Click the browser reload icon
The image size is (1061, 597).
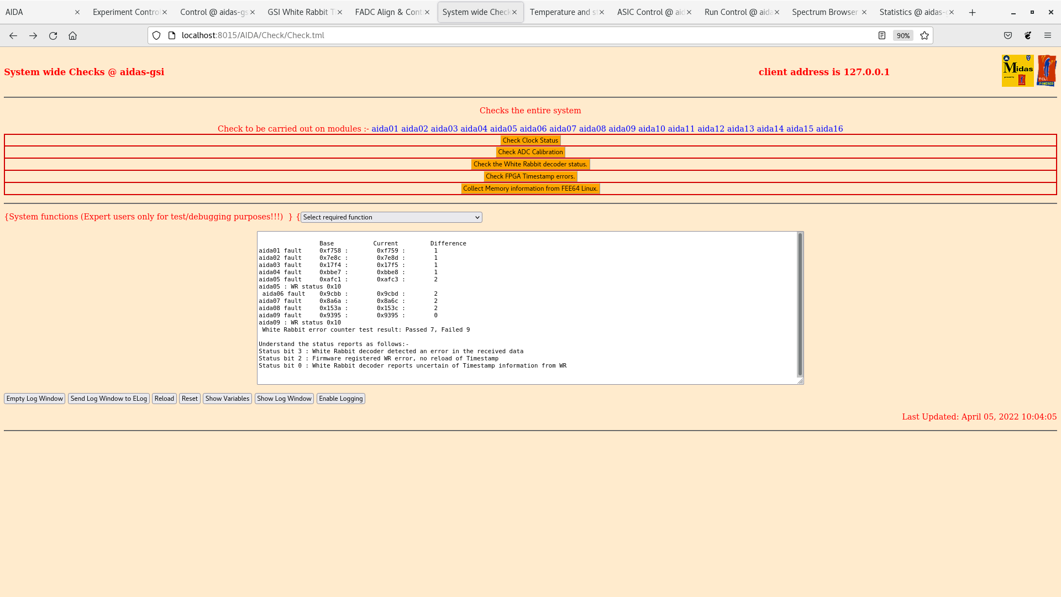tap(53, 35)
